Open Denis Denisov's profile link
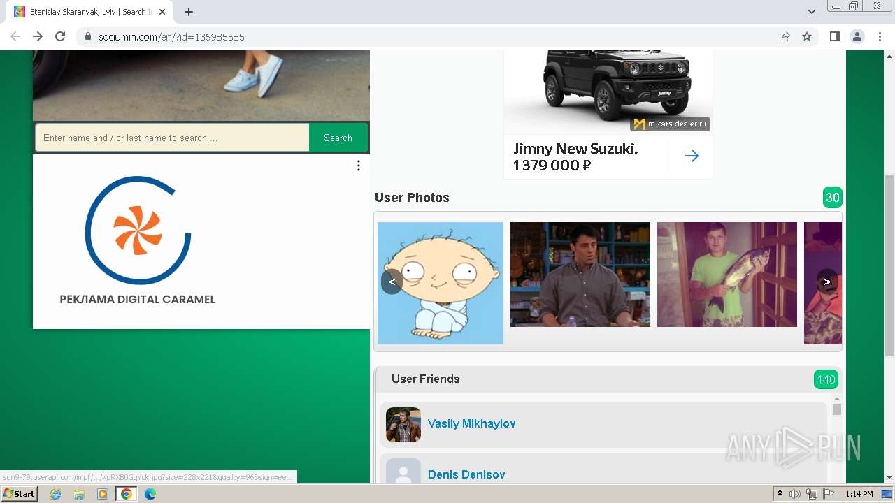Viewport: 895px width, 503px height. point(466,474)
